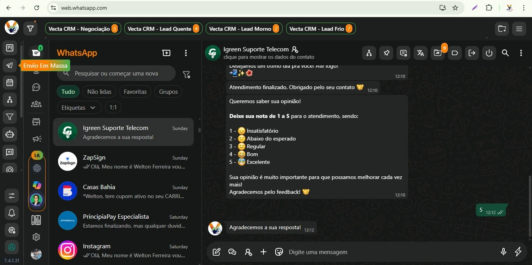This screenshot has width=532, height=265.
Task: Open the megaphone advertise icon
Action: [x=36, y=139]
